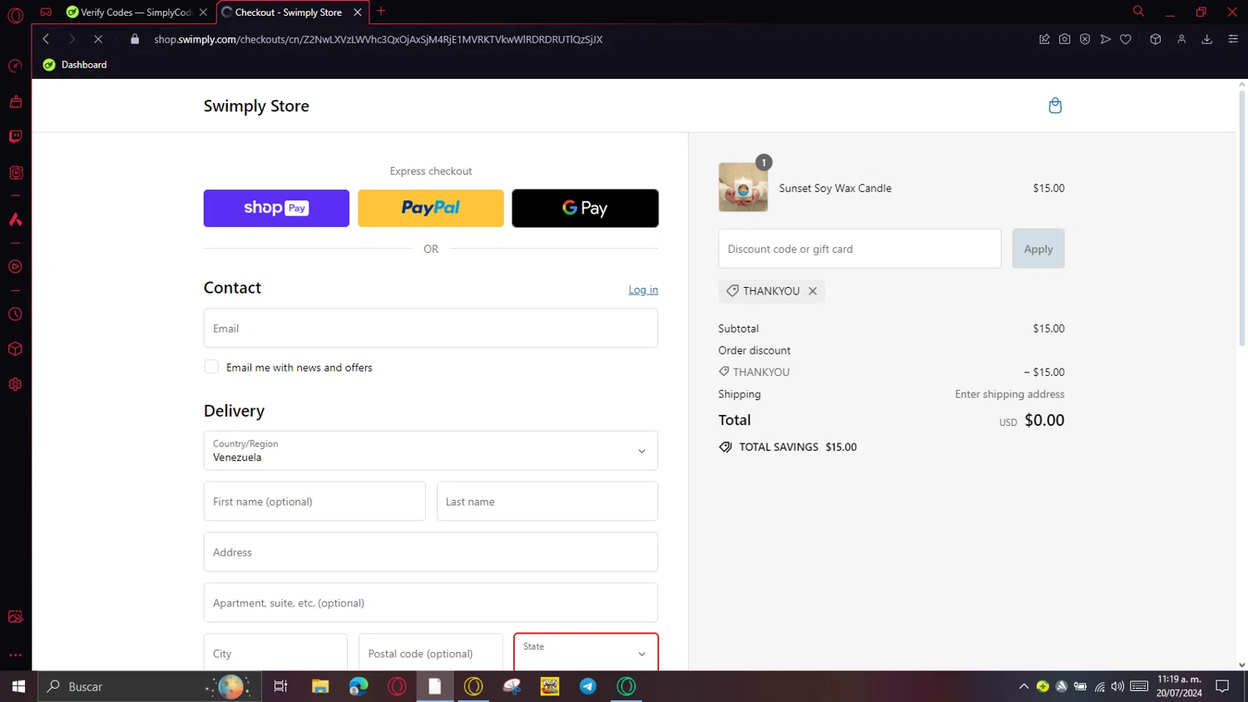Image resolution: width=1248 pixels, height=702 pixels.
Task: Open History clock icon in sidebar
Action: tap(15, 314)
